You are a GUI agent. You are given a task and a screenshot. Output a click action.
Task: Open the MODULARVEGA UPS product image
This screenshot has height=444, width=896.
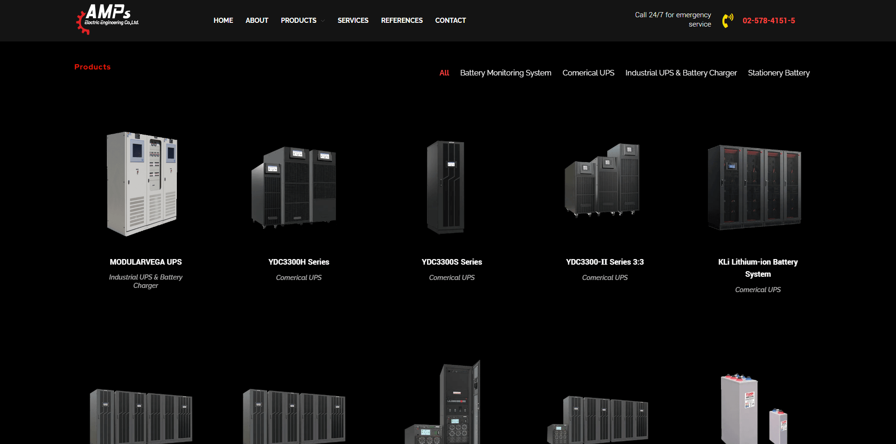(x=142, y=184)
